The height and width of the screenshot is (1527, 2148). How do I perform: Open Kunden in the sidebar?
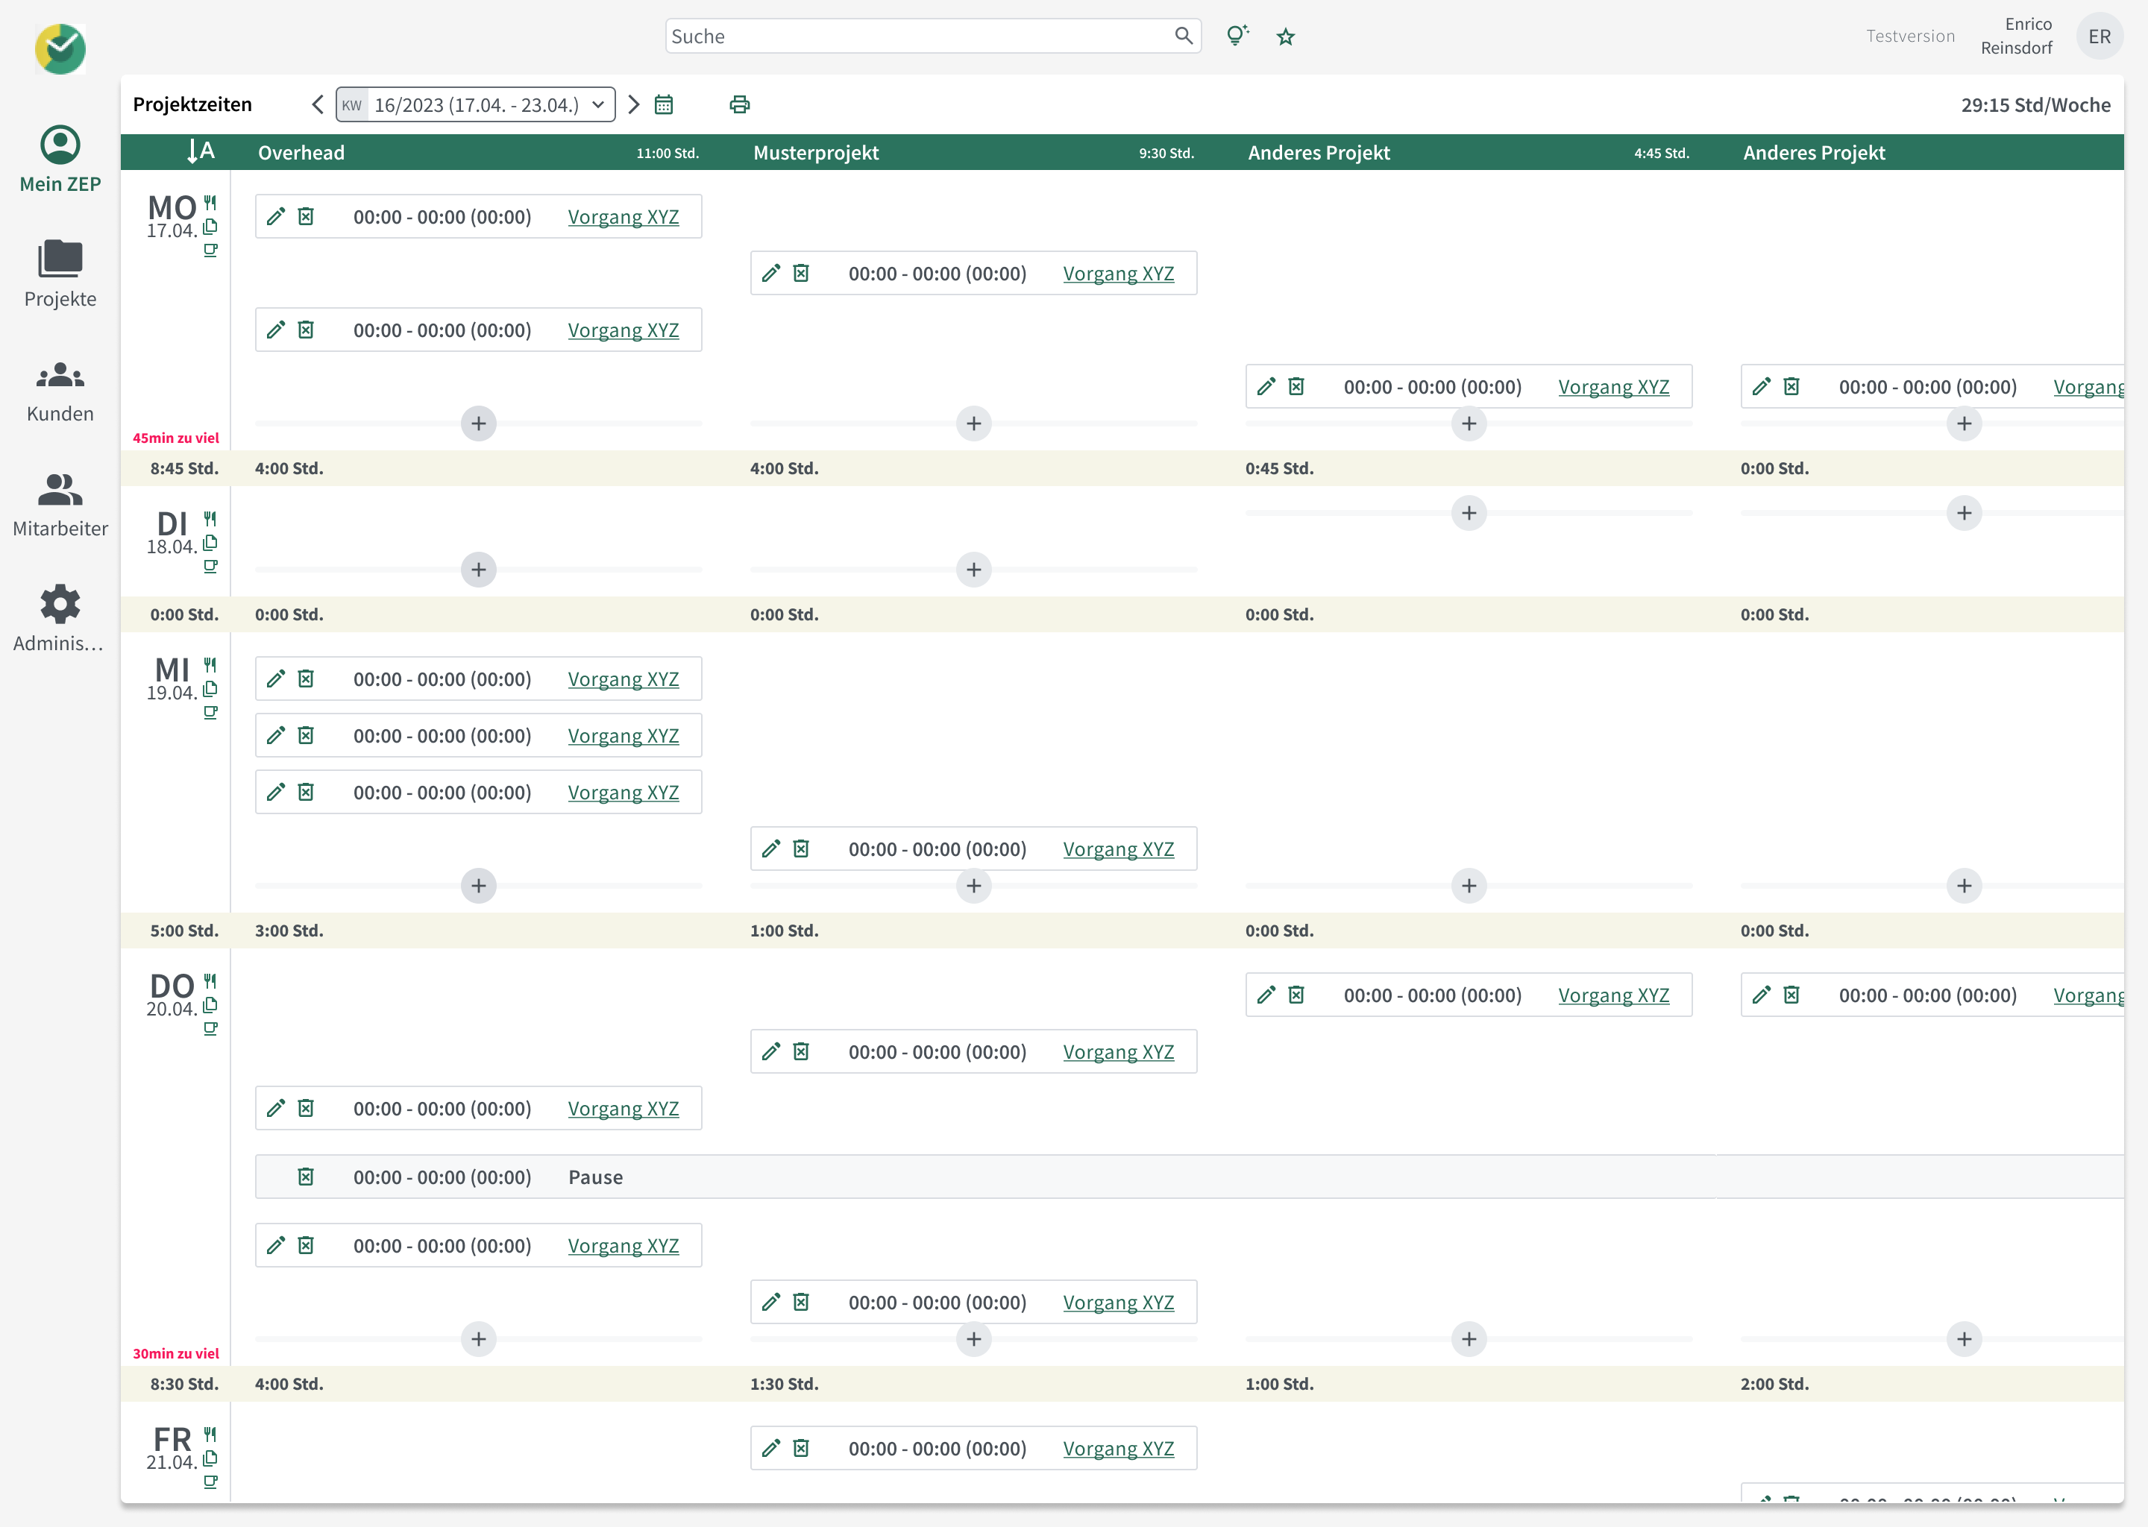pyautogui.click(x=60, y=388)
